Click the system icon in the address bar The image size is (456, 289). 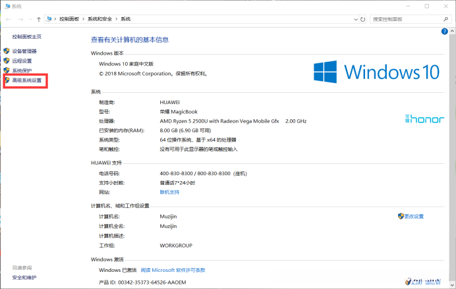coord(49,19)
